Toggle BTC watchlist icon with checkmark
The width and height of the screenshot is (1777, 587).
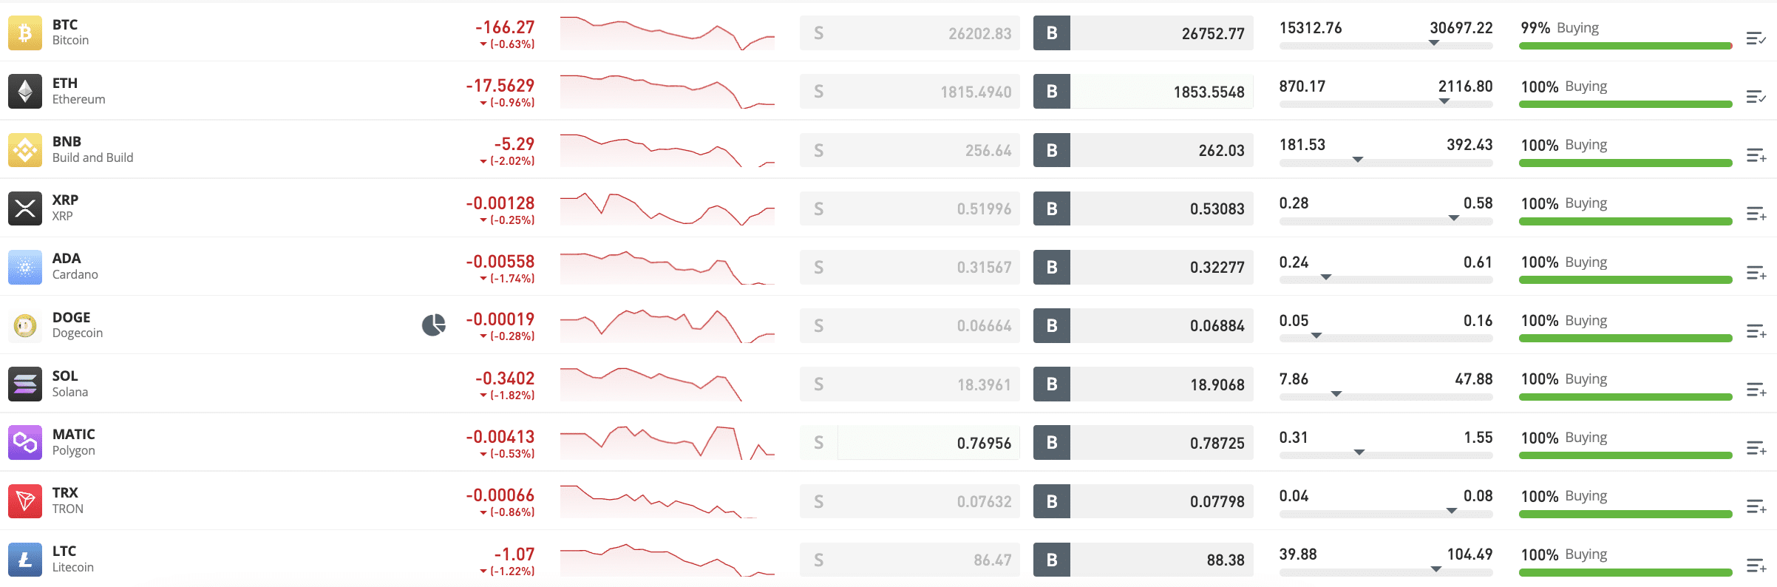pos(1756,38)
